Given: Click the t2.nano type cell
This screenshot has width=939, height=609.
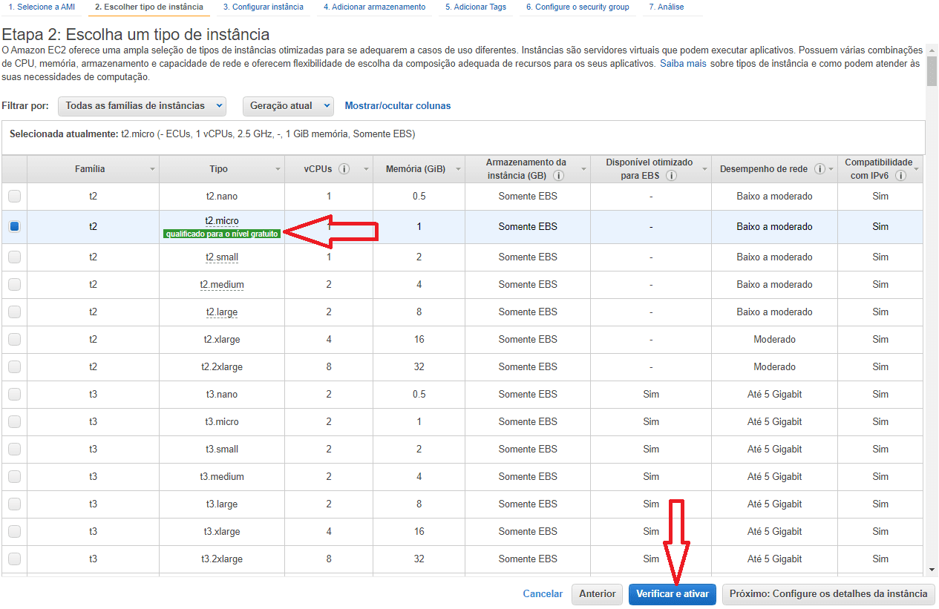Looking at the screenshot, I should (222, 197).
